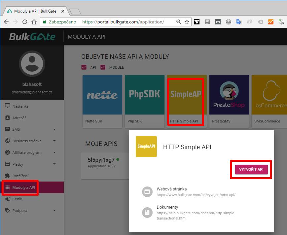Open the Google Translate extension icon
Viewport: 287px width, 235px height.
239,22
